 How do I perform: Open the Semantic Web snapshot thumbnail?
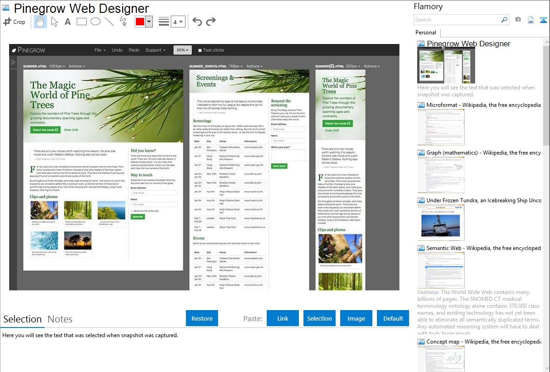tap(441, 270)
